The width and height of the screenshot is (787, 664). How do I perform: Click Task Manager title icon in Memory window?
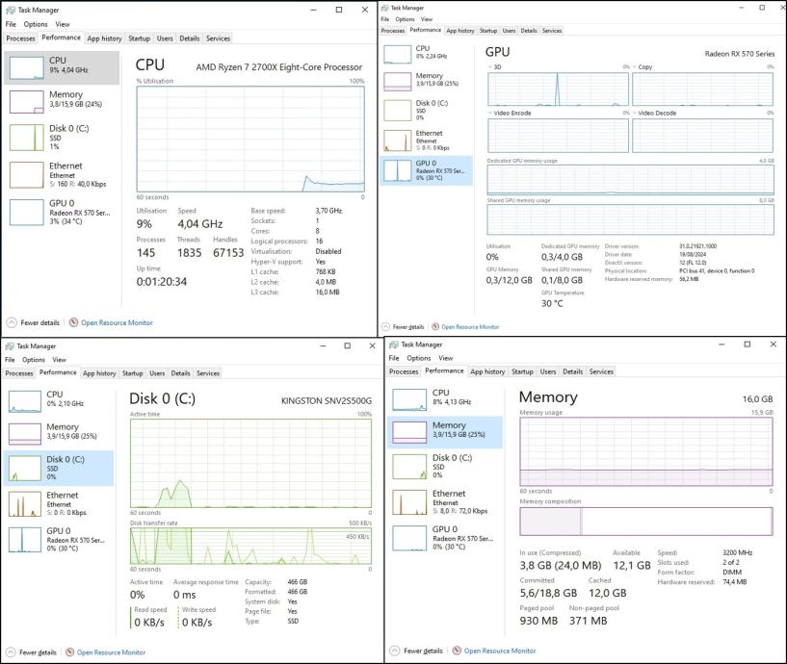[x=393, y=345]
